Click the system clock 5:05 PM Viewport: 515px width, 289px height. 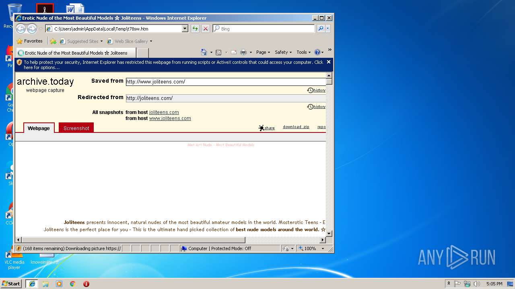click(x=494, y=283)
